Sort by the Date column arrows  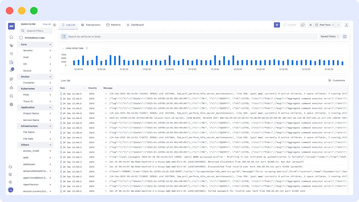pos(85,88)
